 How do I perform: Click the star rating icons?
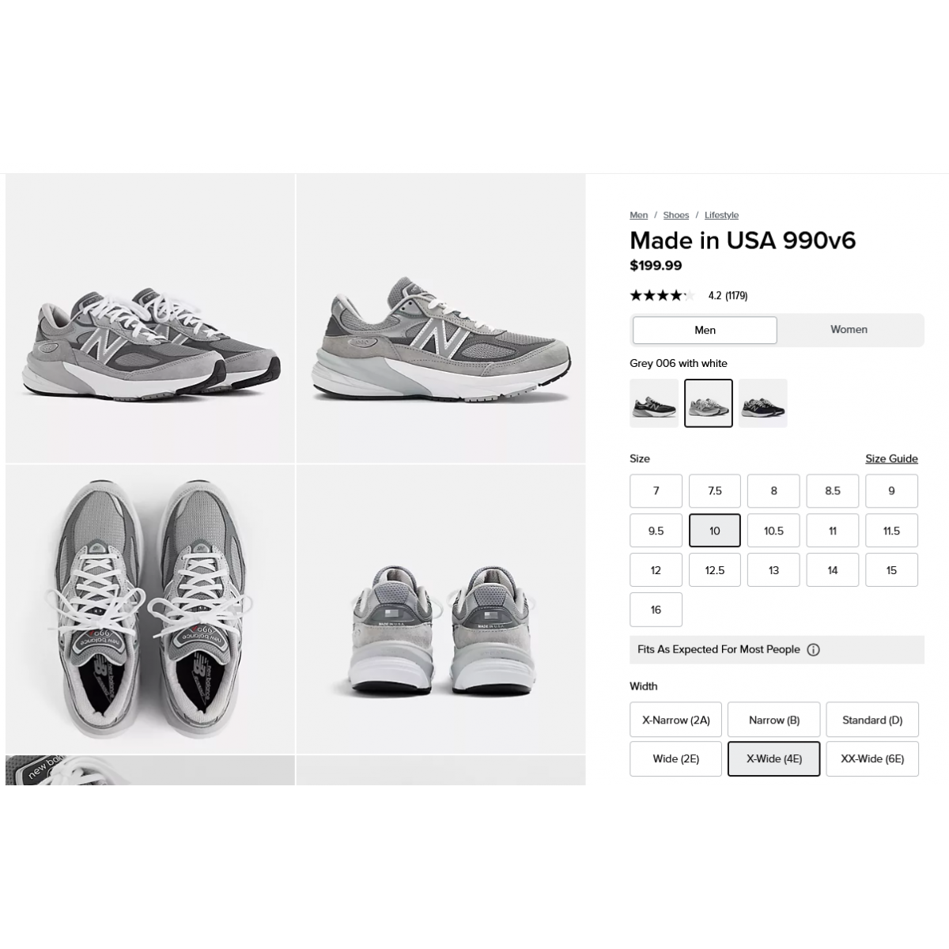tap(662, 296)
